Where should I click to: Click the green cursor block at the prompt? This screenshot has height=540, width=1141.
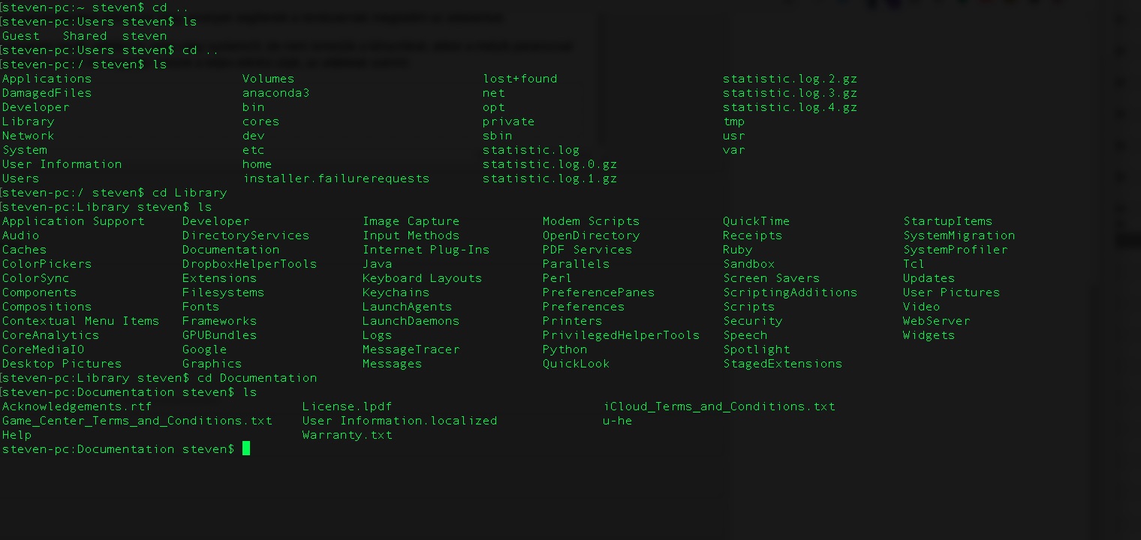246,448
